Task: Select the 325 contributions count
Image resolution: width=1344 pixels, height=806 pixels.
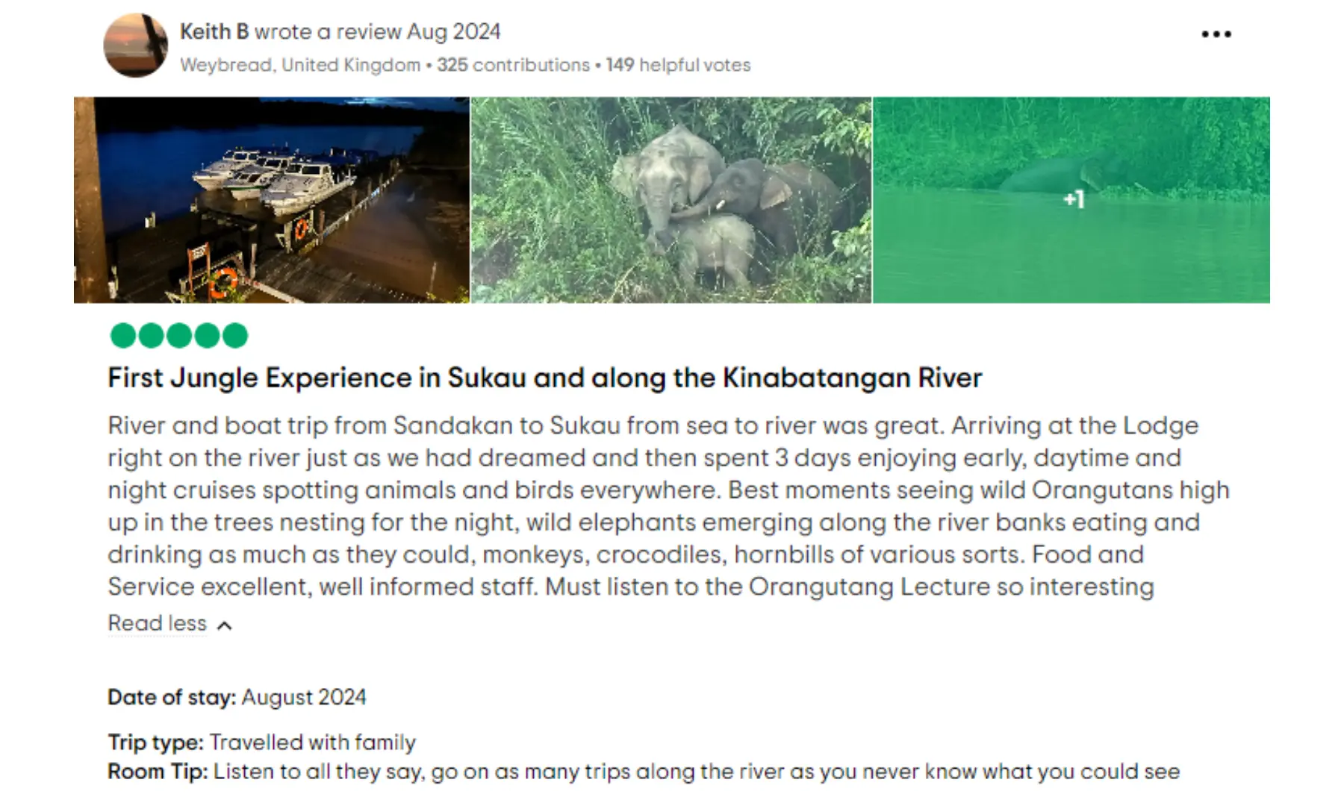Action: tap(513, 66)
